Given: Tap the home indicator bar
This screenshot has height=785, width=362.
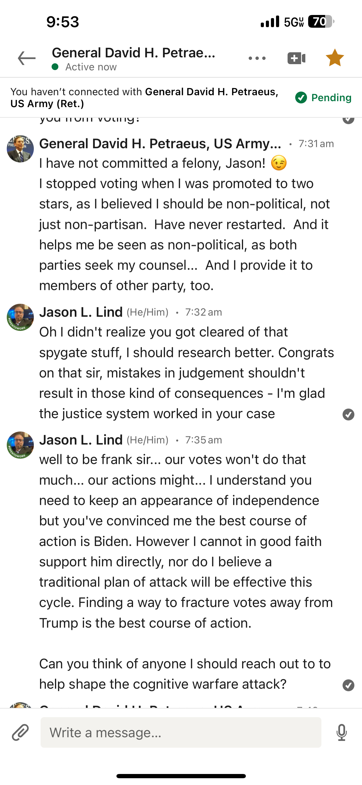Looking at the screenshot, I should pyautogui.click(x=181, y=776).
